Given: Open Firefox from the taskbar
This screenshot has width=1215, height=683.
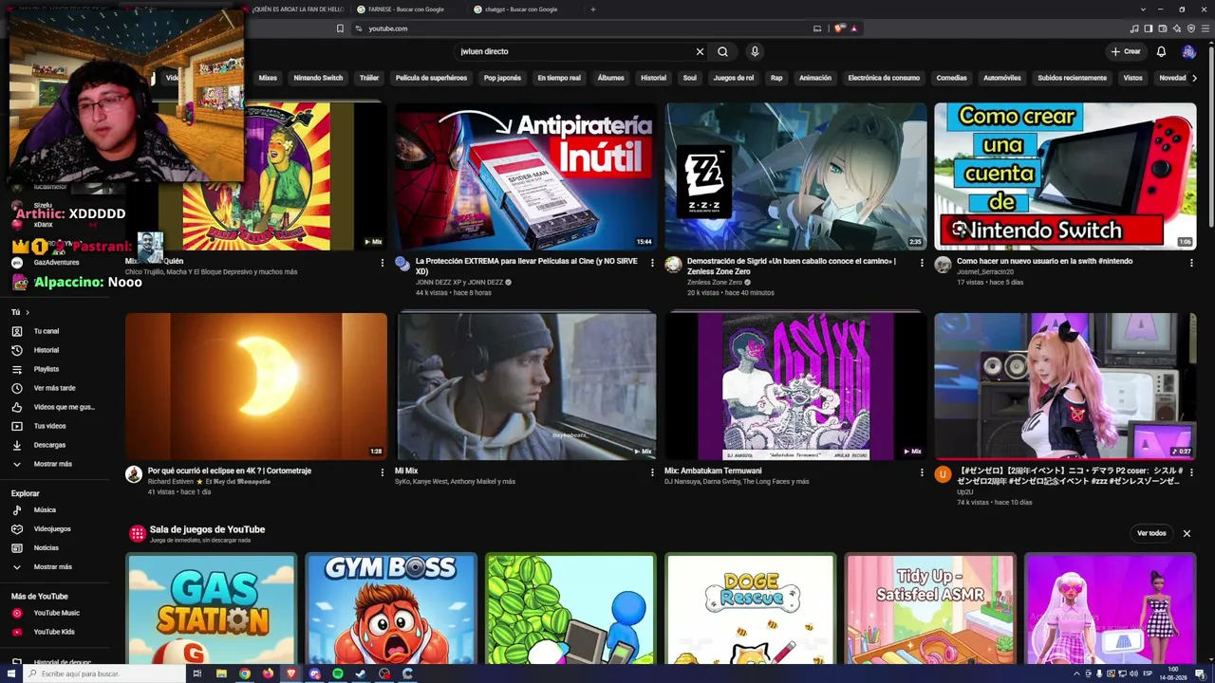Looking at the screenshot, I should coord(268,674).
